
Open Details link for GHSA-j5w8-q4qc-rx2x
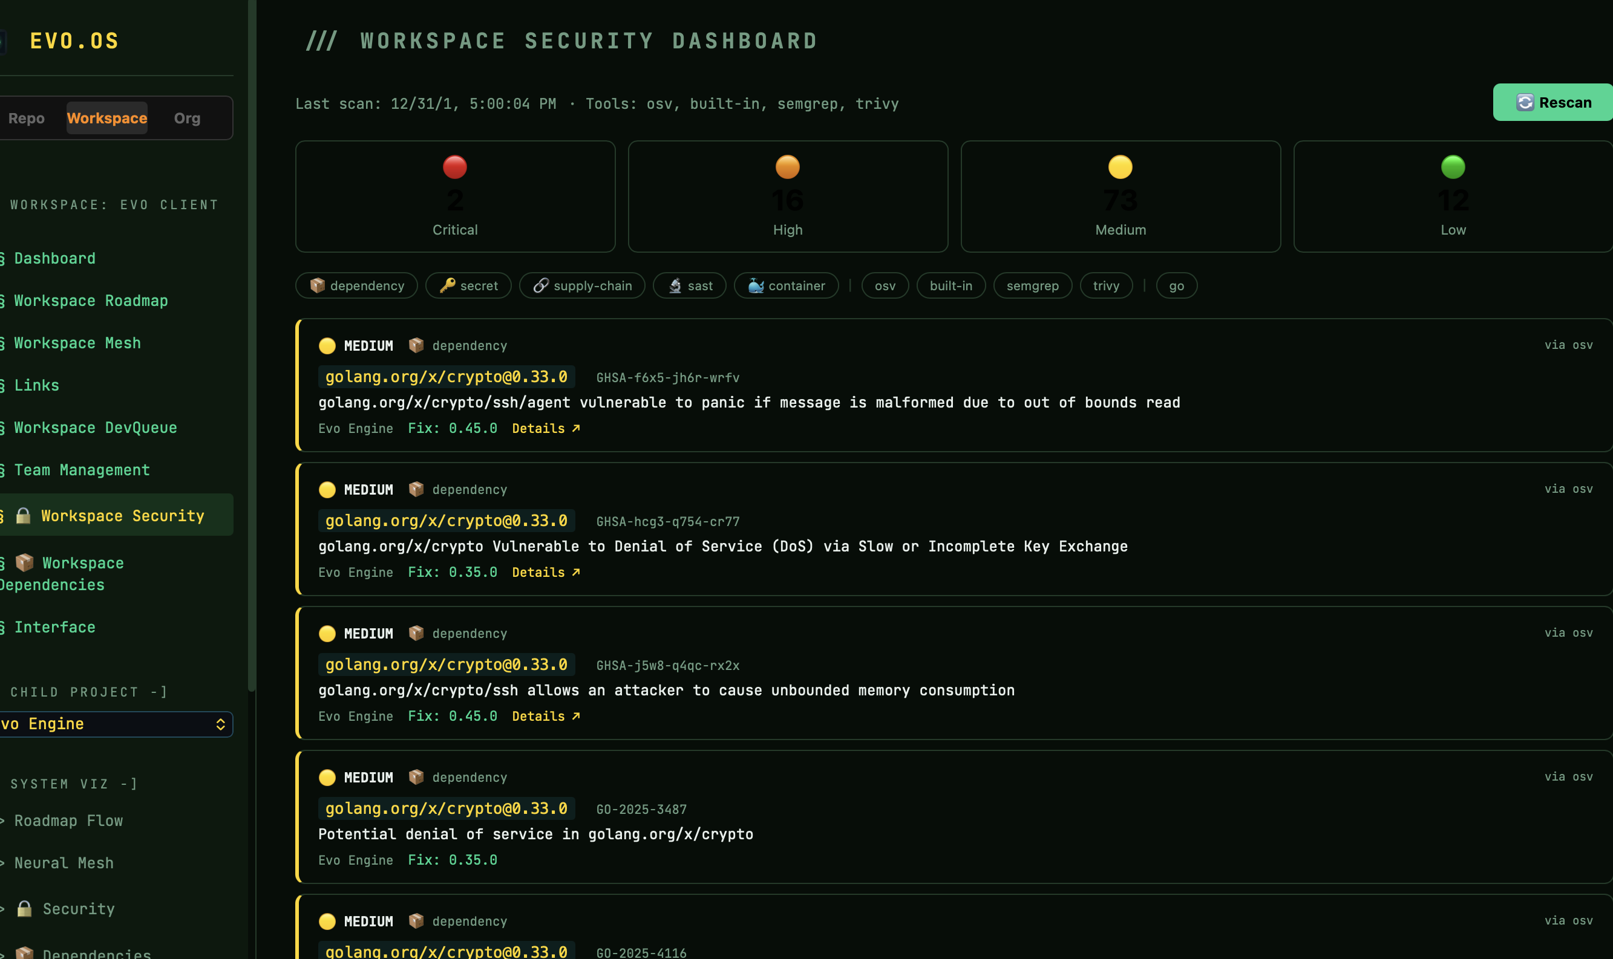coord(546,716)
